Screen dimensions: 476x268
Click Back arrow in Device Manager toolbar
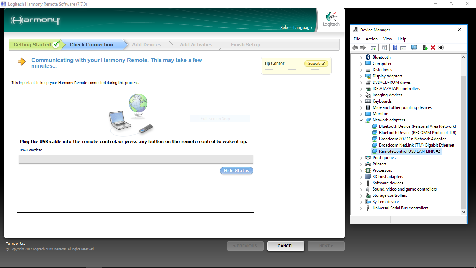355,47
